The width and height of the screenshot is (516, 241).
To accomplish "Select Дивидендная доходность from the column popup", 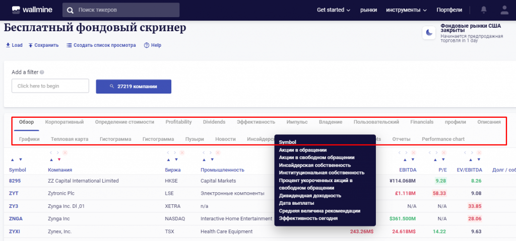I will 310,196.
